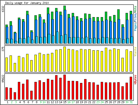Image resolution: width=138 pixels, height=105 pixels.
Task: Click the red KBytes bar for day 3
Action: click(x=15, y=96)
